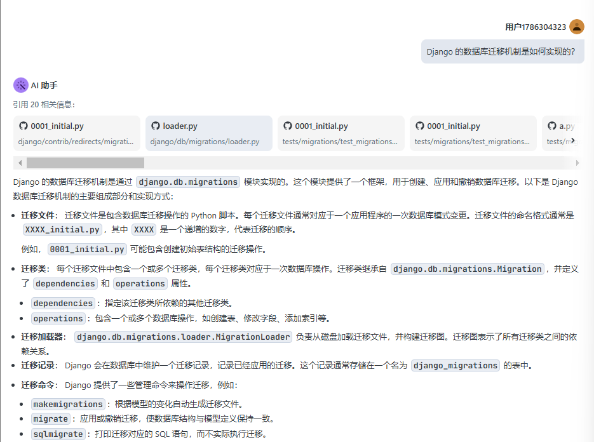
Task: Click the 迁移文件 bold heading
Action: coord(38,215)
